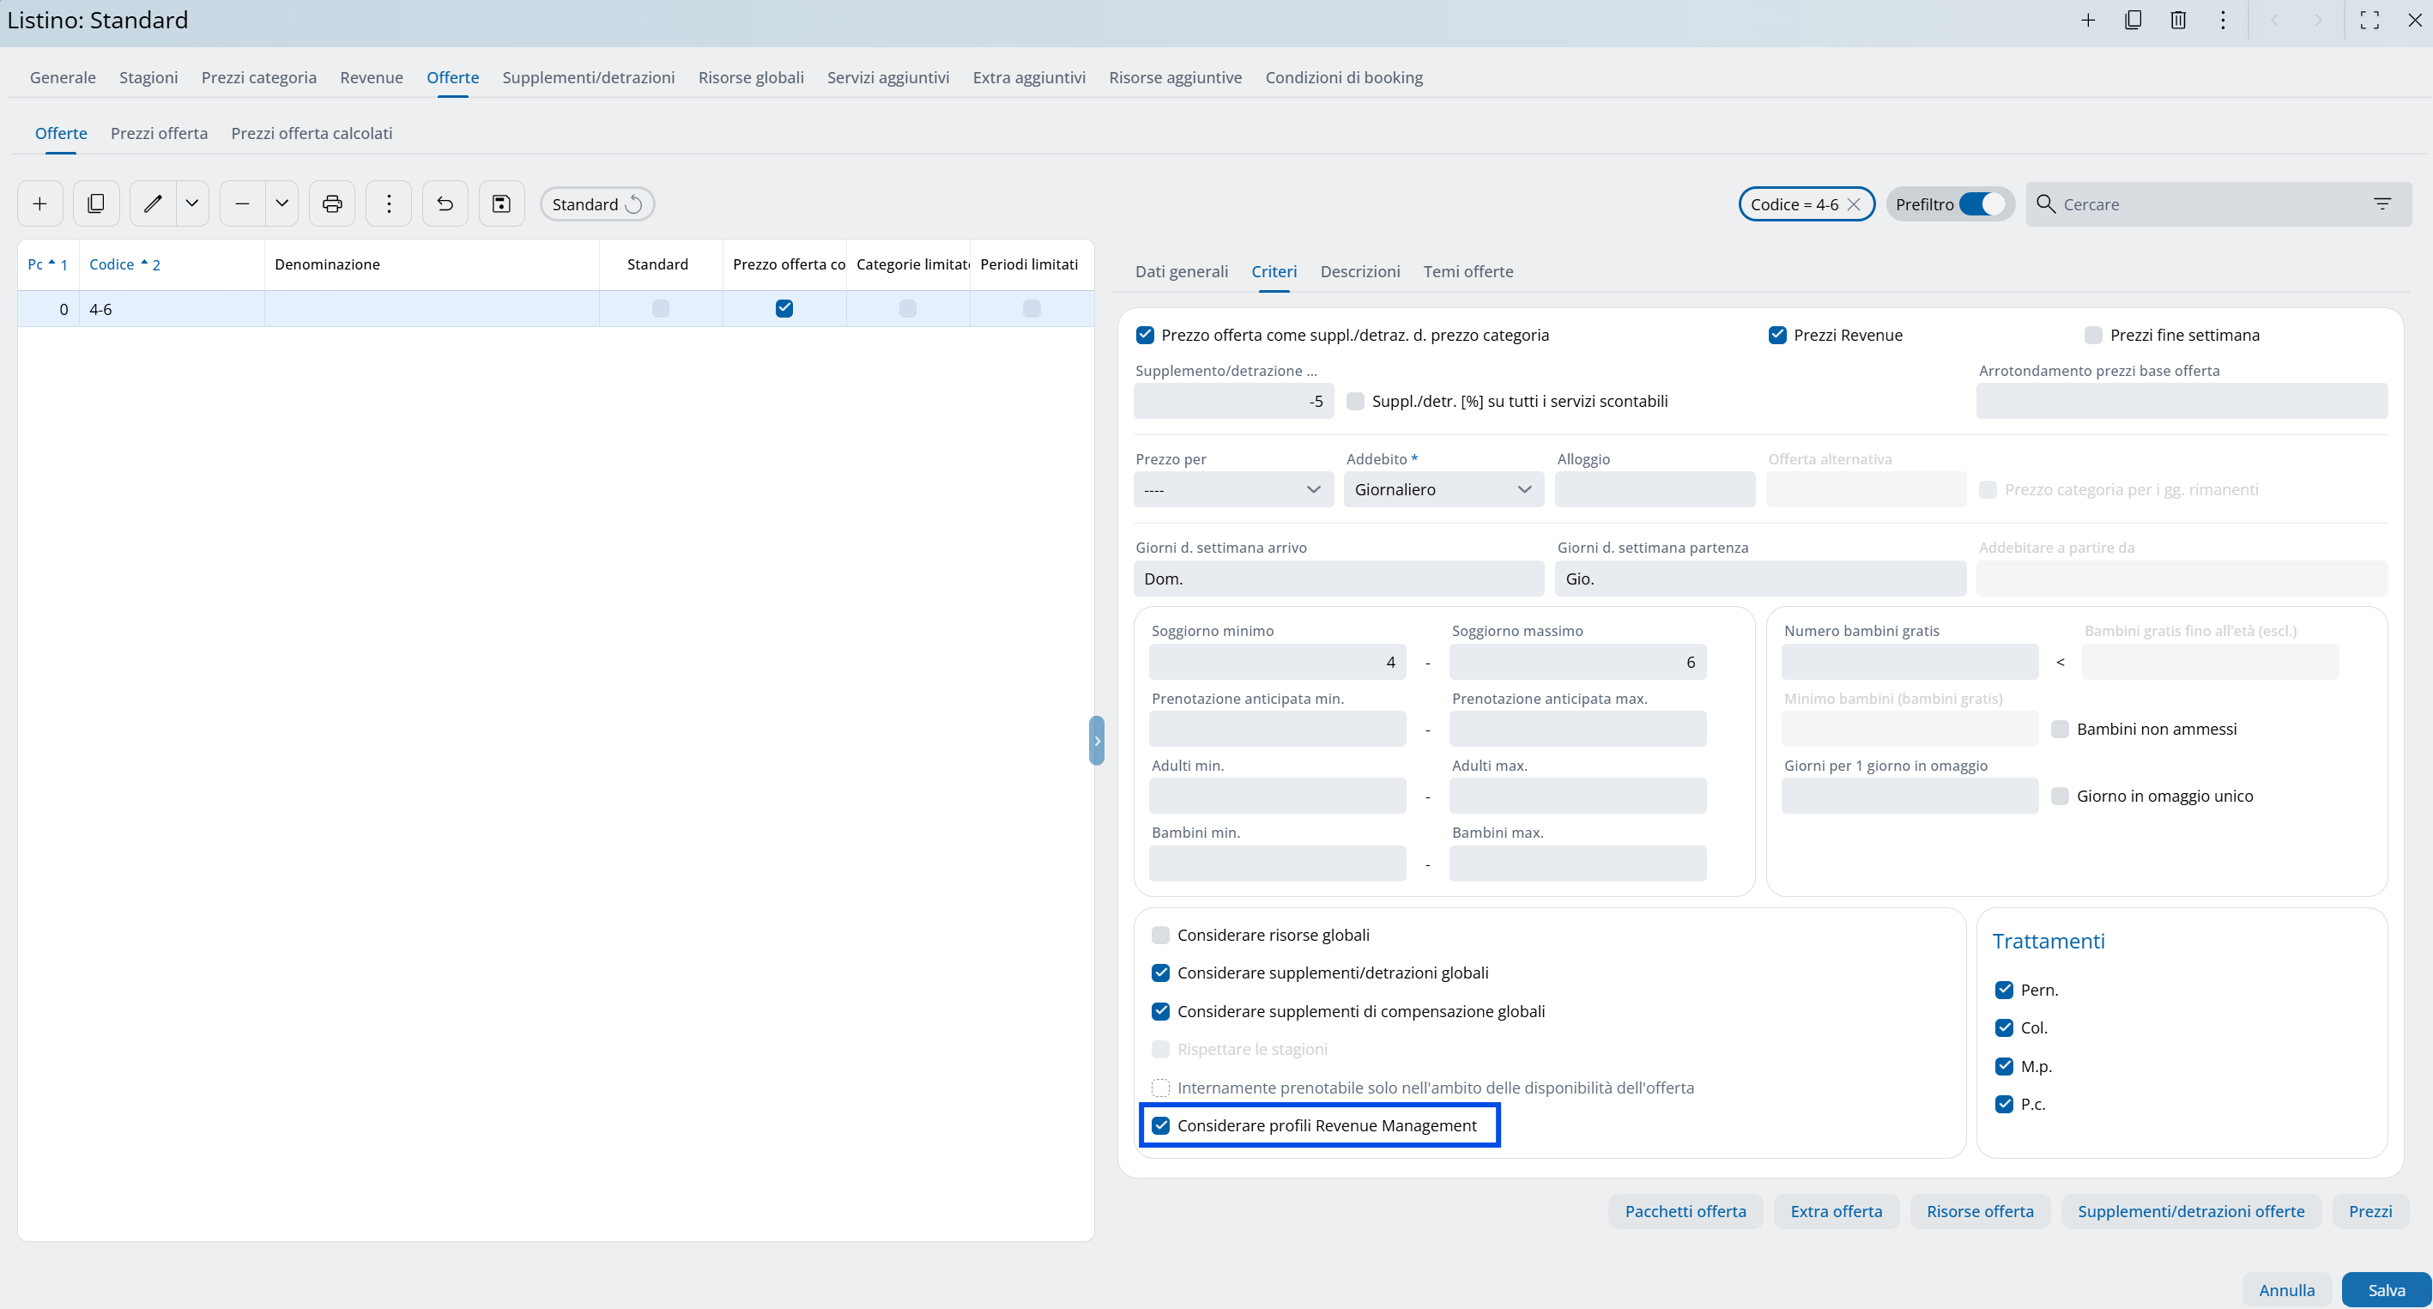
Task: Click the undo arrow icon
Action: [445, 204]
